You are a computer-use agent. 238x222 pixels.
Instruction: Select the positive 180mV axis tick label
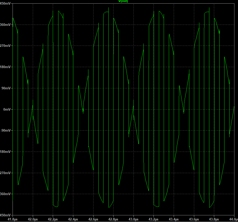5,67
